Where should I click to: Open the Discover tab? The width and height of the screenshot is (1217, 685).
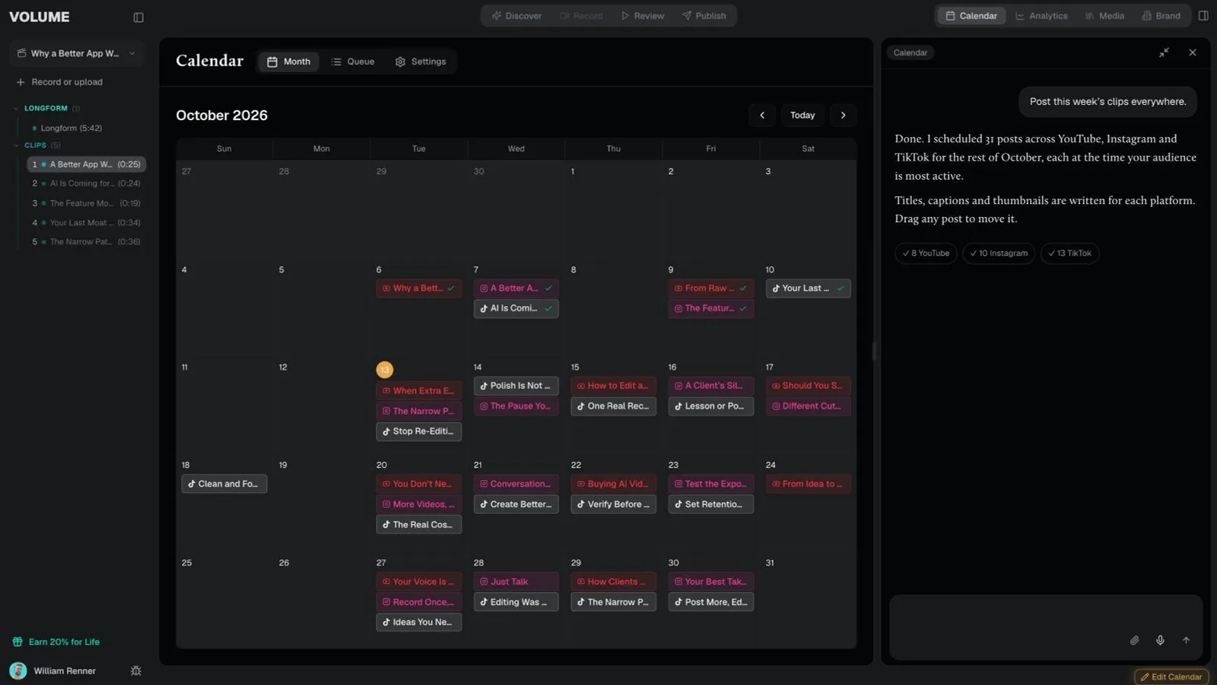pyautogui.click(x=516, y=16)
